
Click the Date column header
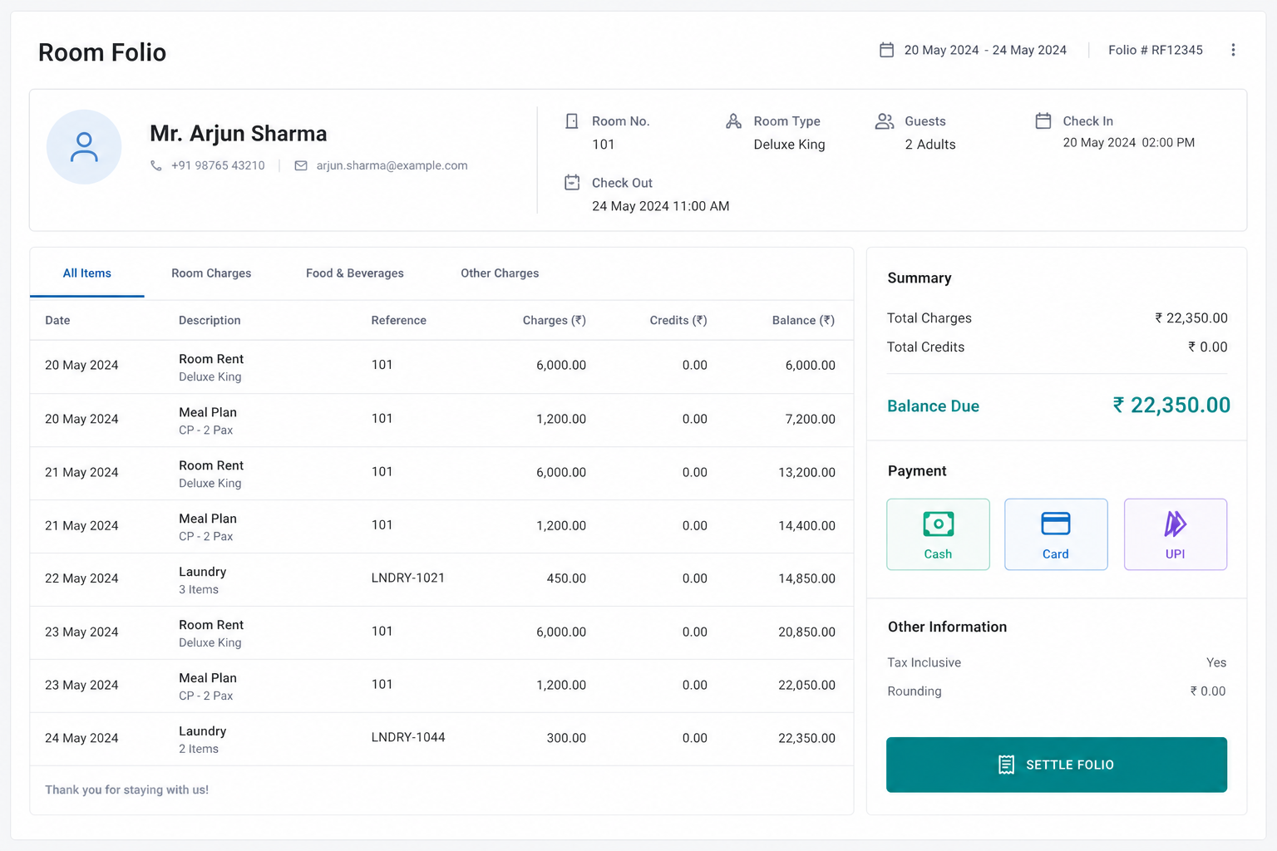(x=57, y=320)
